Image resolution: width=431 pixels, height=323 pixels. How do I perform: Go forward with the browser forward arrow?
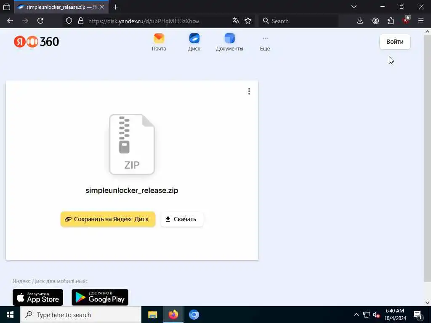click(x=25, y=21)
